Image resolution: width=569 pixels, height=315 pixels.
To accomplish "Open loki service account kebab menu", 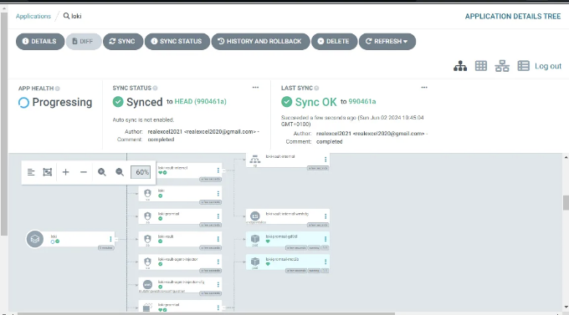I will pos(218,194).
